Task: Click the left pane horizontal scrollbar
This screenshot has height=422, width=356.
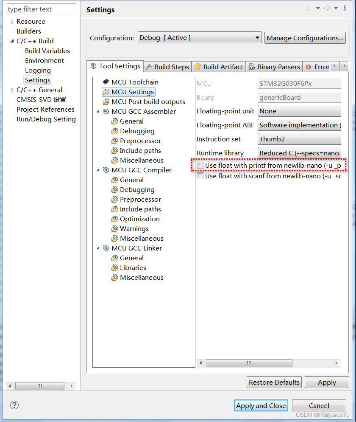Action: point(40,386)
